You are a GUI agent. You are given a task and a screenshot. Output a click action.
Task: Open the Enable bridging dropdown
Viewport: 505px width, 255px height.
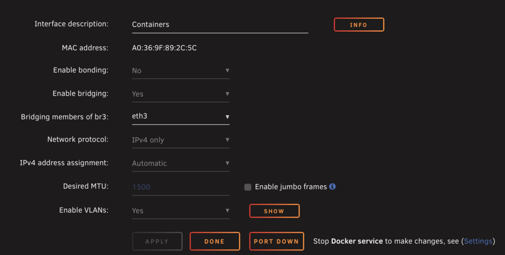click(181, 94)
